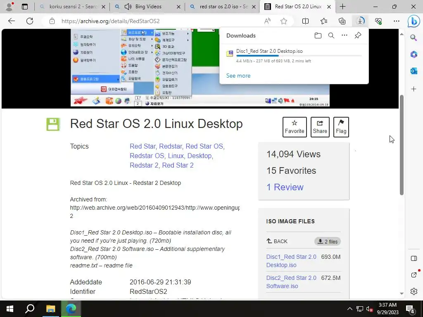Image resolution: width=423 pixels, height=317 pixels.
Task: Open Outlook sidebar icon
Action: click(x=413, y=71)
